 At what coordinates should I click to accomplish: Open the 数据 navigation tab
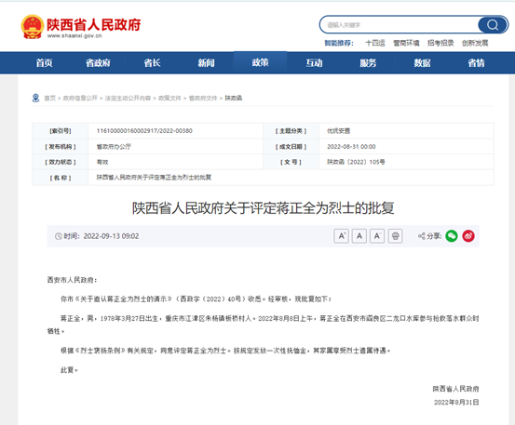coord(422,62)
